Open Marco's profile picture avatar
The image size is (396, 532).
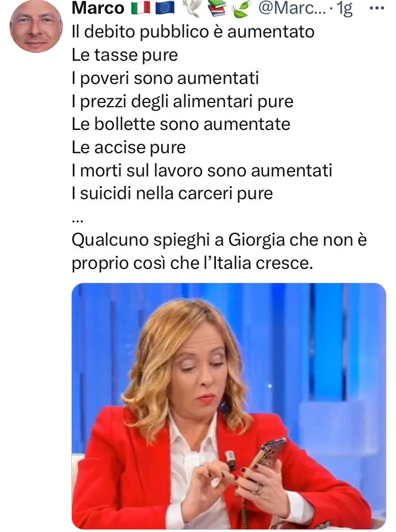[x=36, y=26]
